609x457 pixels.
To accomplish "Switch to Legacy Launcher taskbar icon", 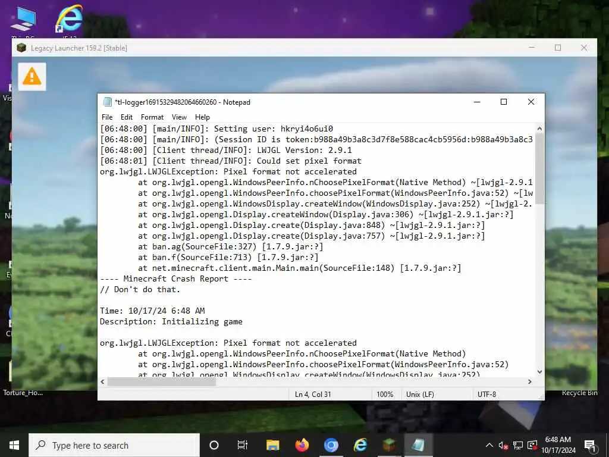I will tap(389, 445).
